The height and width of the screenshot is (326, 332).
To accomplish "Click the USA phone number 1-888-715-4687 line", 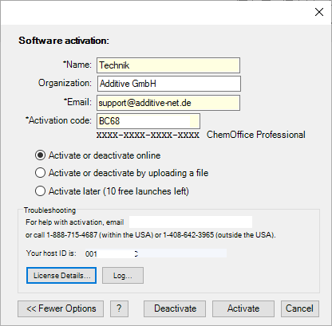I will tap(151, 235).
